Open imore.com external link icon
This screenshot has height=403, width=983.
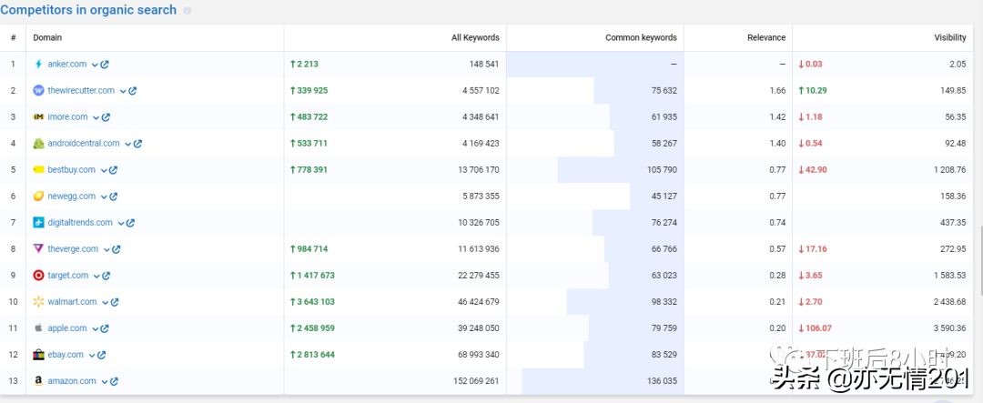[106, 116]
